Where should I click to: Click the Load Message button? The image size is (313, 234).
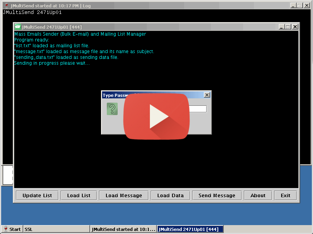123,196
